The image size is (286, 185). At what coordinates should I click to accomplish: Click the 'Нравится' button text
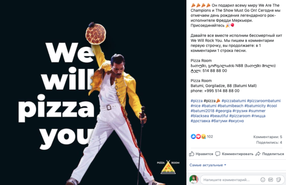pos(204,154)
